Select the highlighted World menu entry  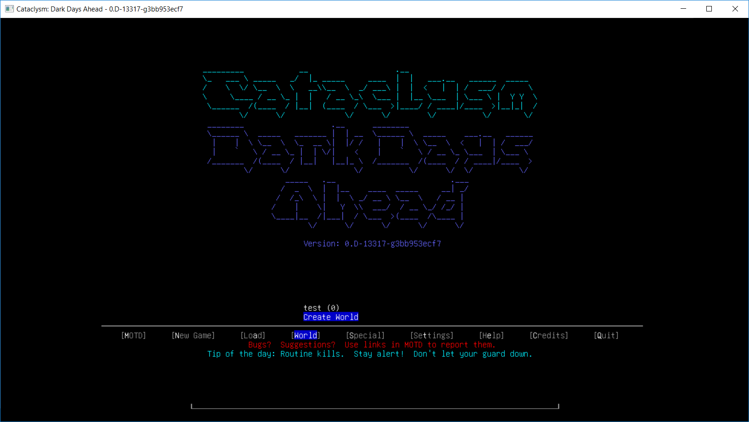306,336
